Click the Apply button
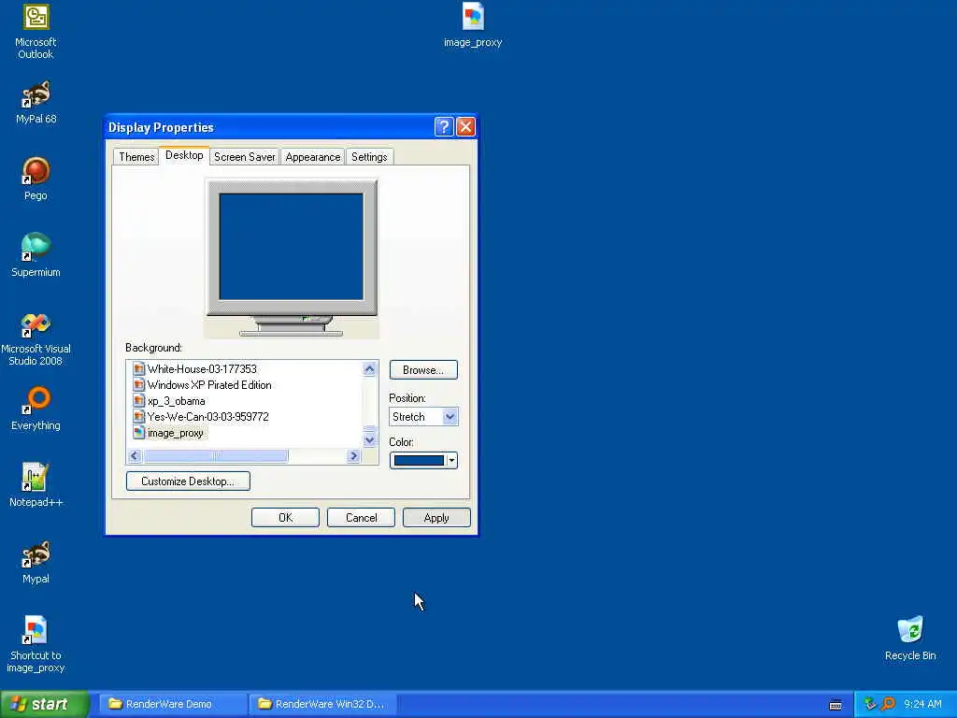 tap(437, 518)
